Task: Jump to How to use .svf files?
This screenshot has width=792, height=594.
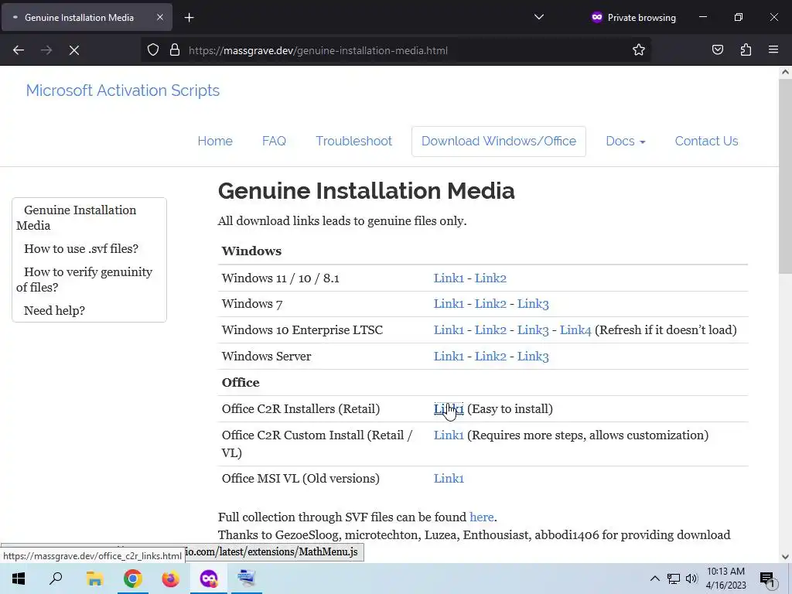Action: tap(80, 248)
